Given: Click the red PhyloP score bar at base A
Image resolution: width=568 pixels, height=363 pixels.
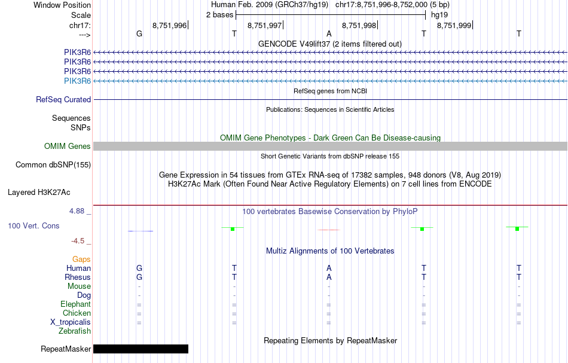Looking at the screenshot, I should pos(329,230).
